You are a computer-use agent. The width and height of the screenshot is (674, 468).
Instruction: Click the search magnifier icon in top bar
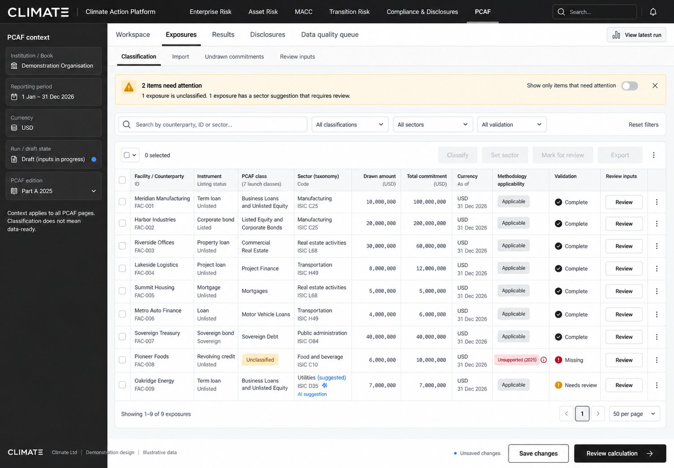point(561,12)
